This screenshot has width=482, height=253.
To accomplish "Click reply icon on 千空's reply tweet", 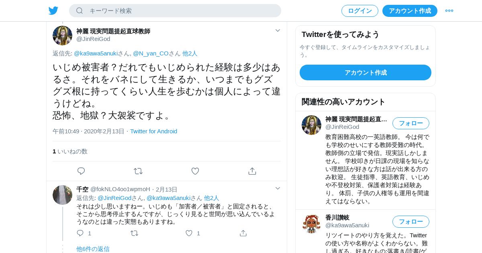I will (x=80, y=233).
